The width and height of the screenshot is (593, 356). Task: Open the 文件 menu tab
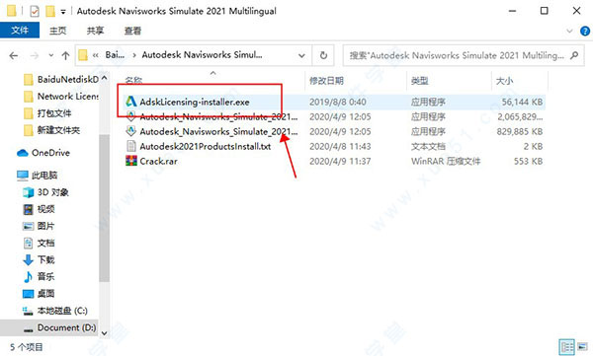20,31
